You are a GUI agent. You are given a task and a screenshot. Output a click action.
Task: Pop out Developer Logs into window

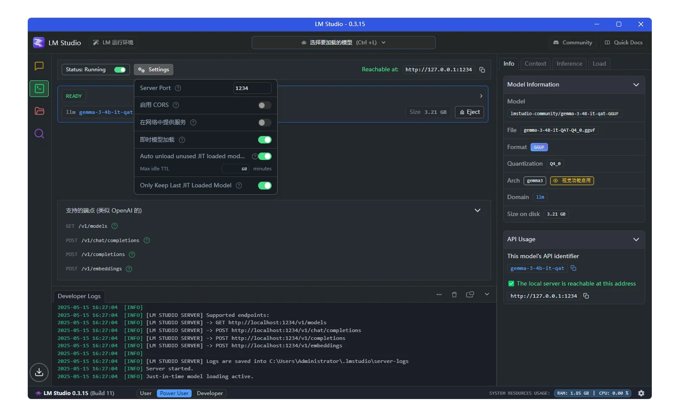[470, 295]
